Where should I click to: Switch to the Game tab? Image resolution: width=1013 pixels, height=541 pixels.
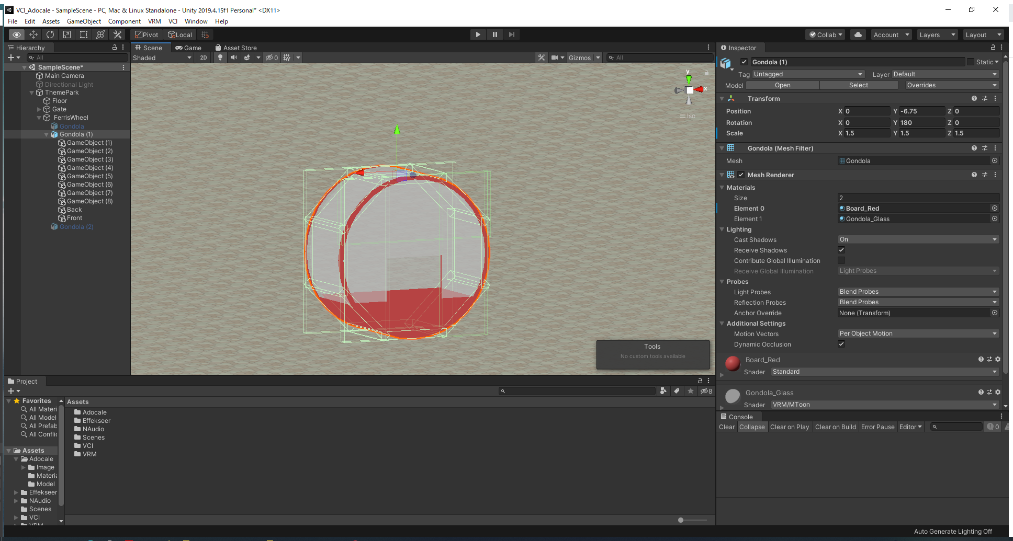[x=188, y=48]
